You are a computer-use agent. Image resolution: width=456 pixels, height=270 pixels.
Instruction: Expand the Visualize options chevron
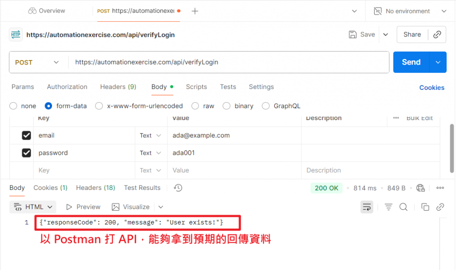[x=161, y=207]
